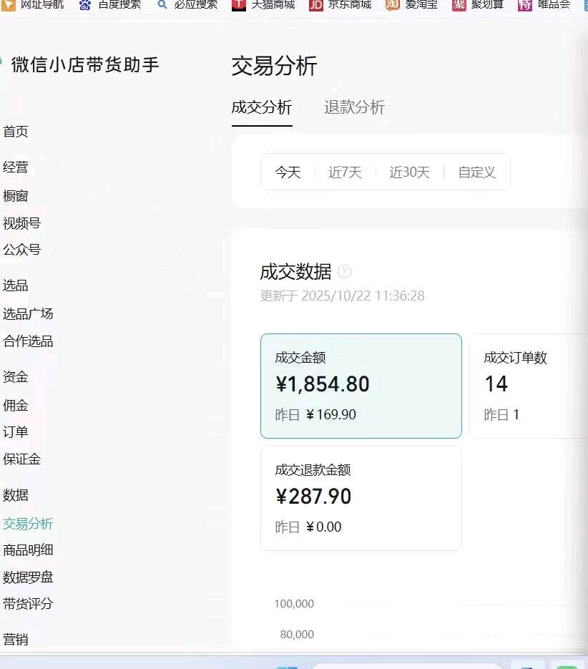Open 商品明细 in the sidebar
This screenshot has height=669, width=588.
28,550
